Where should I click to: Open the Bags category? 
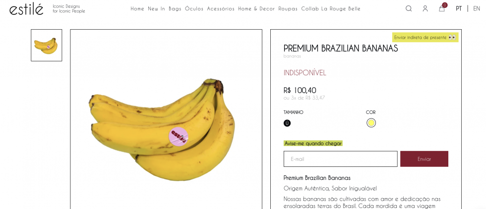coord(175,9)
